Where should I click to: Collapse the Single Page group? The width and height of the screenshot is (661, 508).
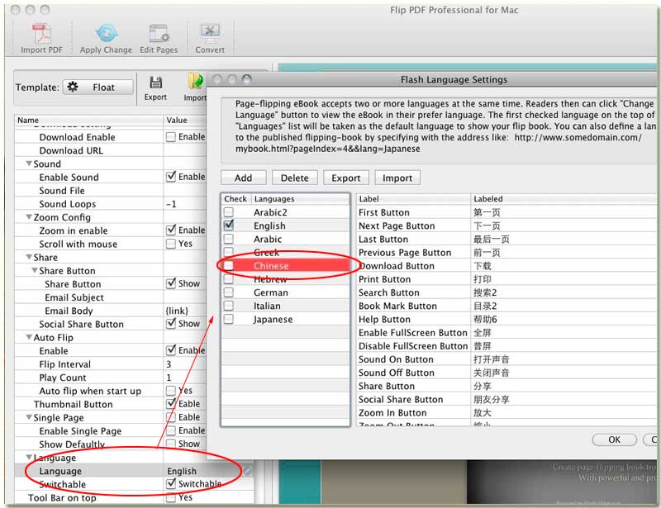pos(29,417)
